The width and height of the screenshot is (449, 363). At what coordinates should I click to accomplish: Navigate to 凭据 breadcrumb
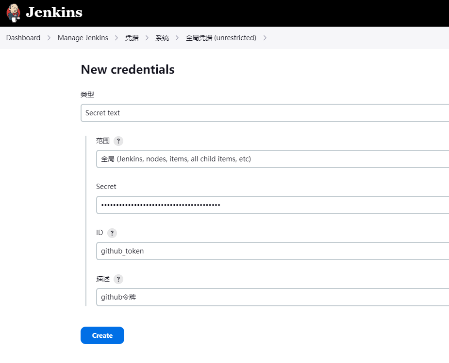[x=132, y=38]
